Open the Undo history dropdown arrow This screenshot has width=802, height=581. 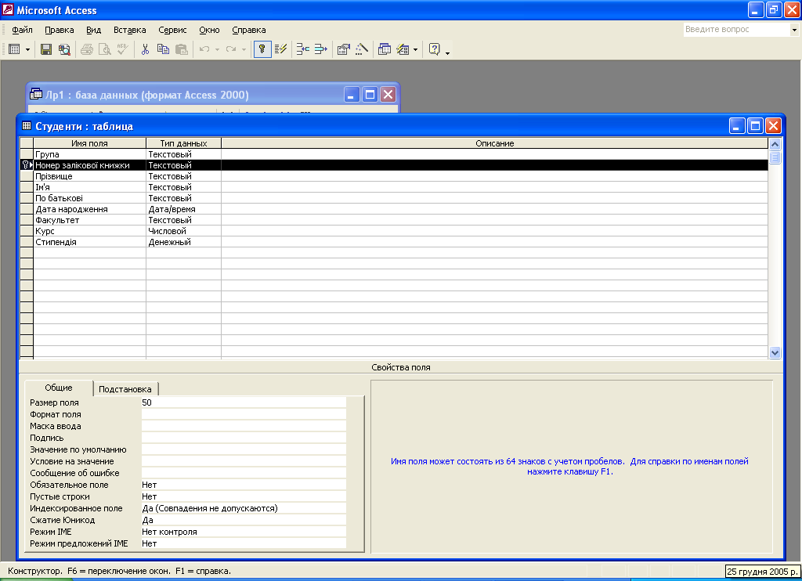click(x=217, y=49)
